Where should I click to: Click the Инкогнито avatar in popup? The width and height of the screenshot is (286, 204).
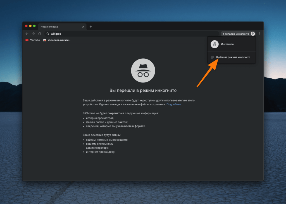click(214, 44)
